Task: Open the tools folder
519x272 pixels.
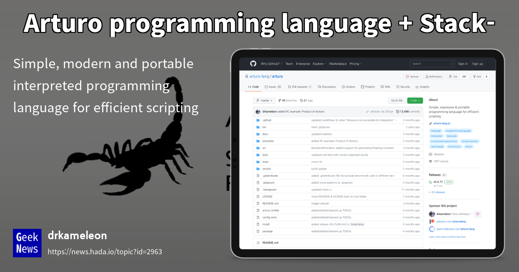Action: click(265, 161)
